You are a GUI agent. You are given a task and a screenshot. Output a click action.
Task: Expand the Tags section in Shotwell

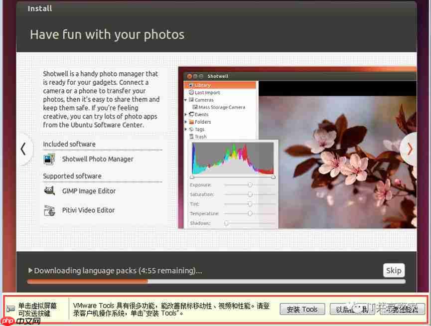click(x=186, y=129)
